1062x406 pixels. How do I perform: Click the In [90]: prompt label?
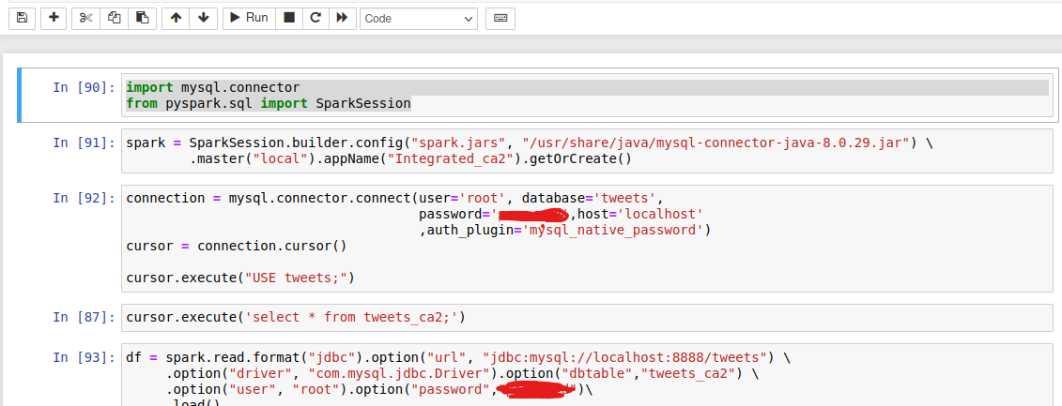tap(84, 87)
